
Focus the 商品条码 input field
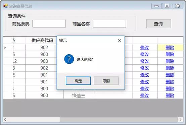49,24
